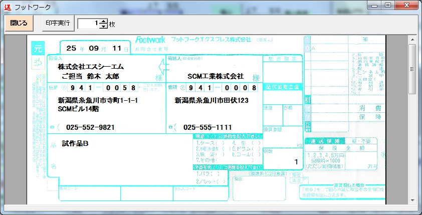Click the date year value 25
This screenshot has height=215, width=422.
coord(71,48)
